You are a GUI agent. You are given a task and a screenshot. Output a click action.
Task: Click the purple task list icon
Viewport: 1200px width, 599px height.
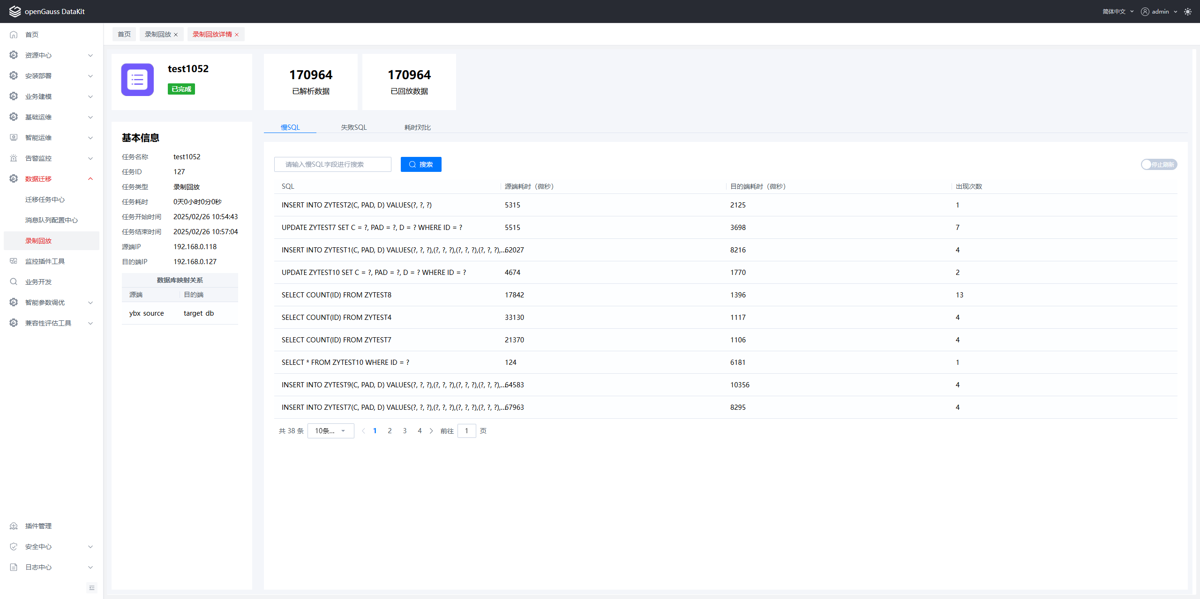(x=137, y=80)
